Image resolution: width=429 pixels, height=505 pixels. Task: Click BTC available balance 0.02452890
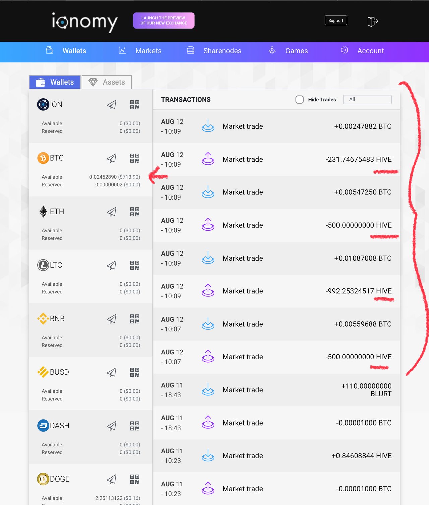(115, 177)
